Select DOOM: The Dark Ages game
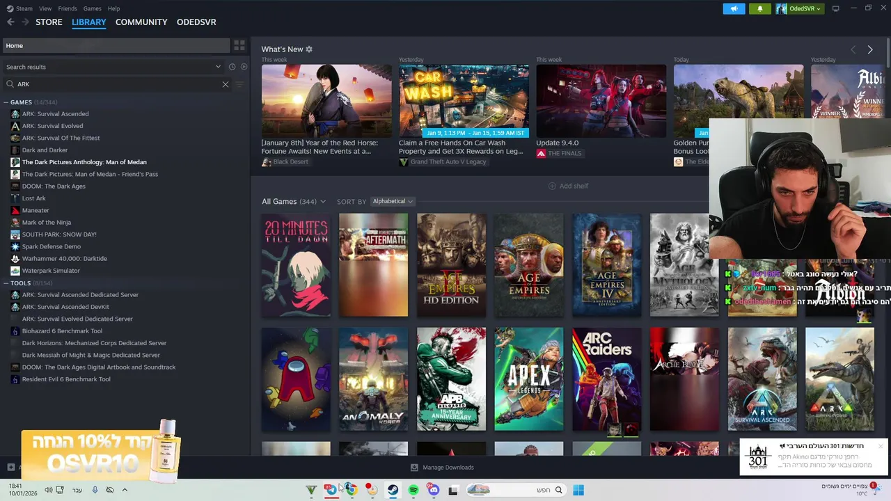Screen dimensions: 891x501 pyautogui.click(x=54, y=186)
